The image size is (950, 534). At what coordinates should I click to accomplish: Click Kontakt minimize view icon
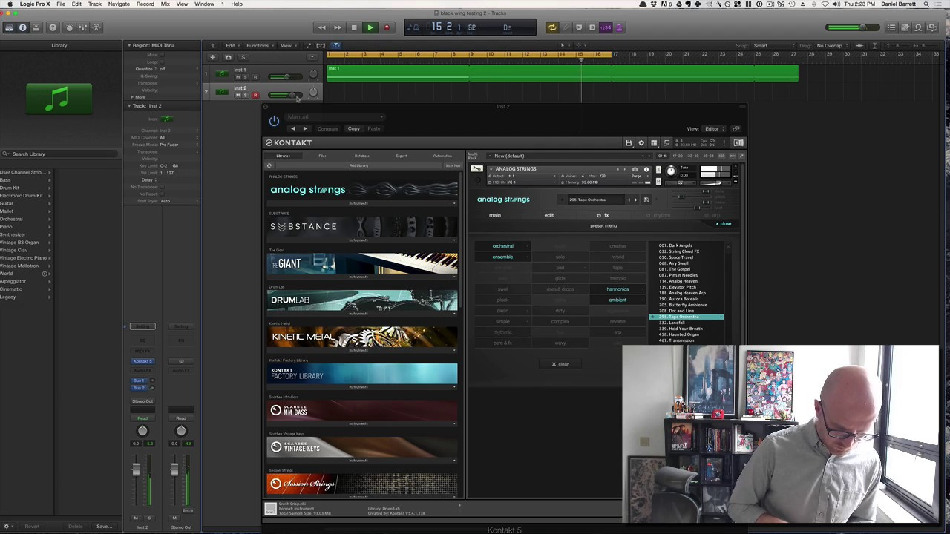(x=666, y=143)
